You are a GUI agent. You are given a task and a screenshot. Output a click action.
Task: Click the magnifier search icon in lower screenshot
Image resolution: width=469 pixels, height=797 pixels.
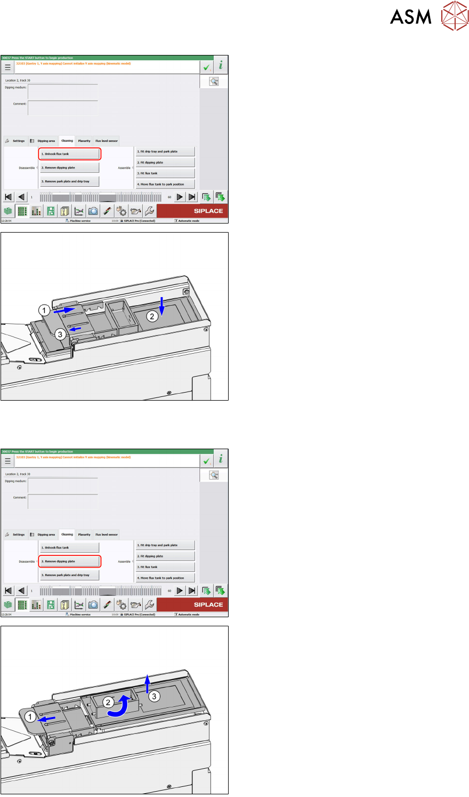[214, 475]
